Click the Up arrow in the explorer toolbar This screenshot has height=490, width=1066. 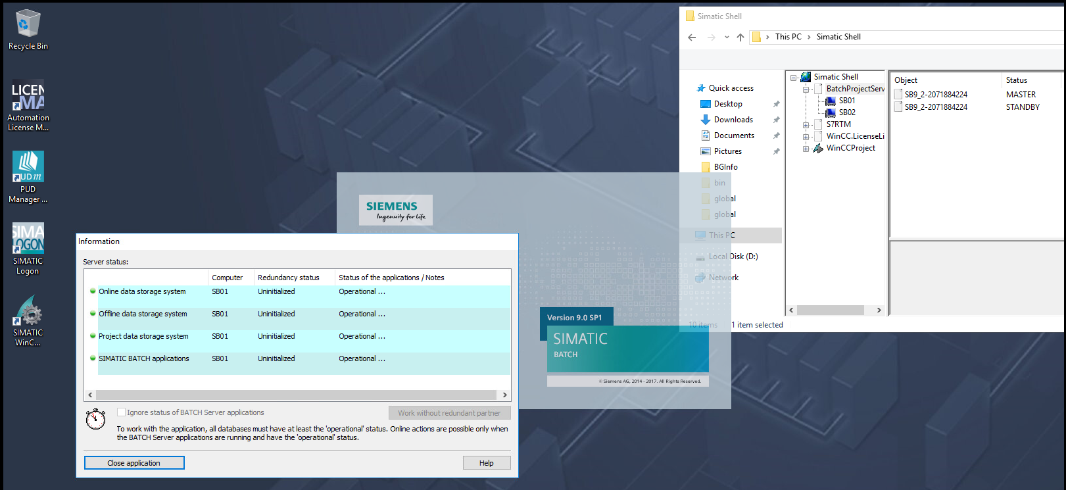[x=740, y=37]
